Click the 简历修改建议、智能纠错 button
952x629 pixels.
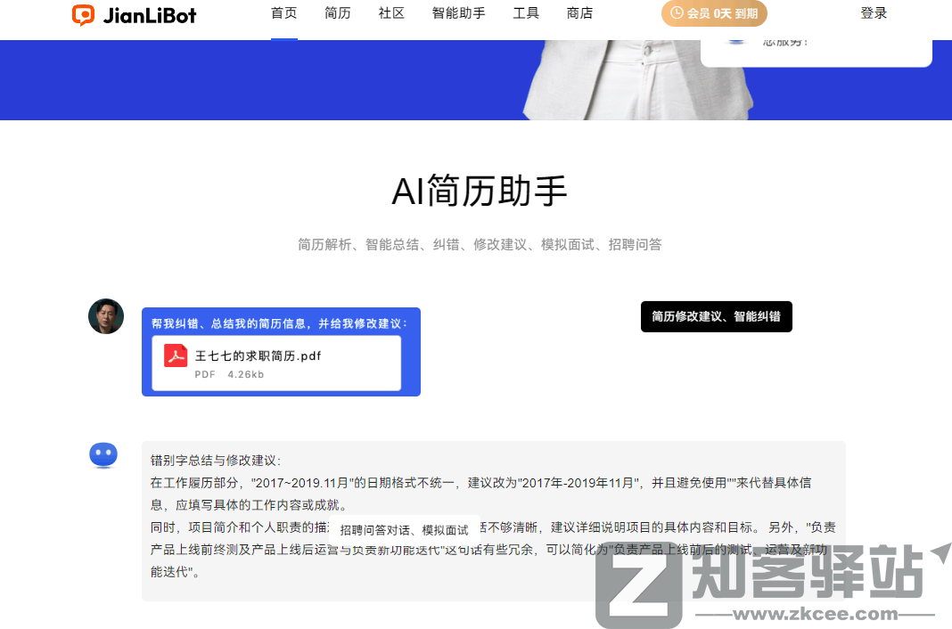click(716, 316)
